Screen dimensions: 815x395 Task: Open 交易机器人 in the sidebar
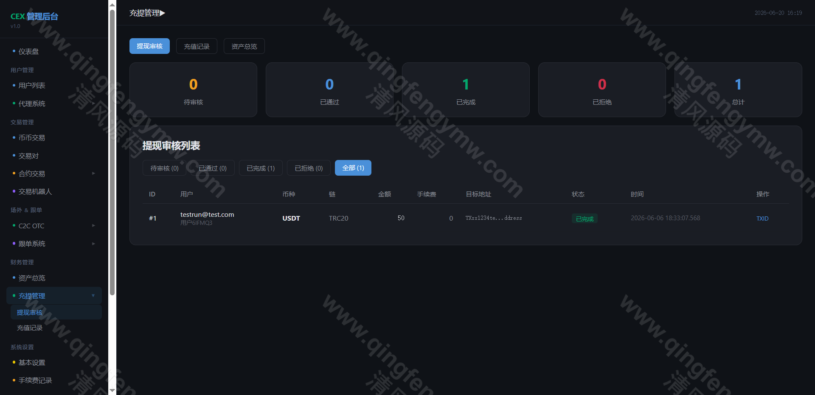[54, 191]
